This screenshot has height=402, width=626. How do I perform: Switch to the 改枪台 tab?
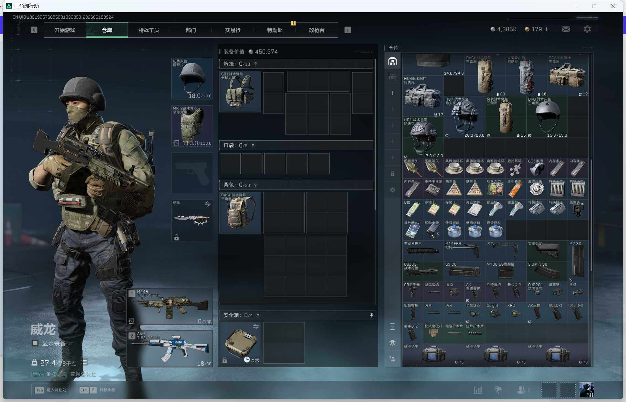coord(317,30)
